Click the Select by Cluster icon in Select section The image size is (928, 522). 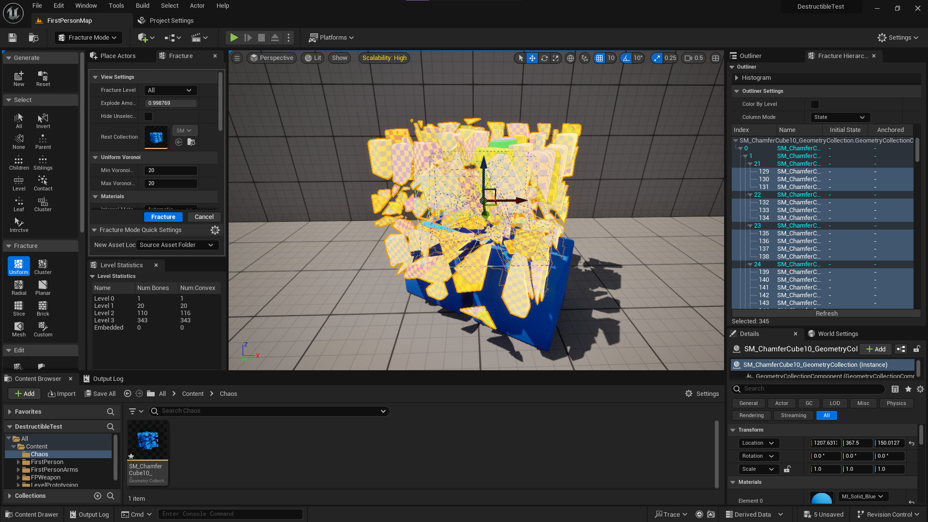point(43,203)
